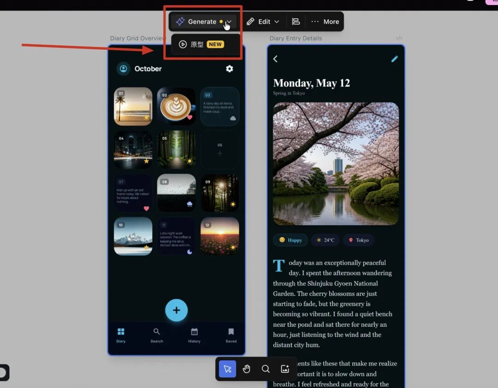Click the blue pencil edit icon

click(x=394, y=58)
